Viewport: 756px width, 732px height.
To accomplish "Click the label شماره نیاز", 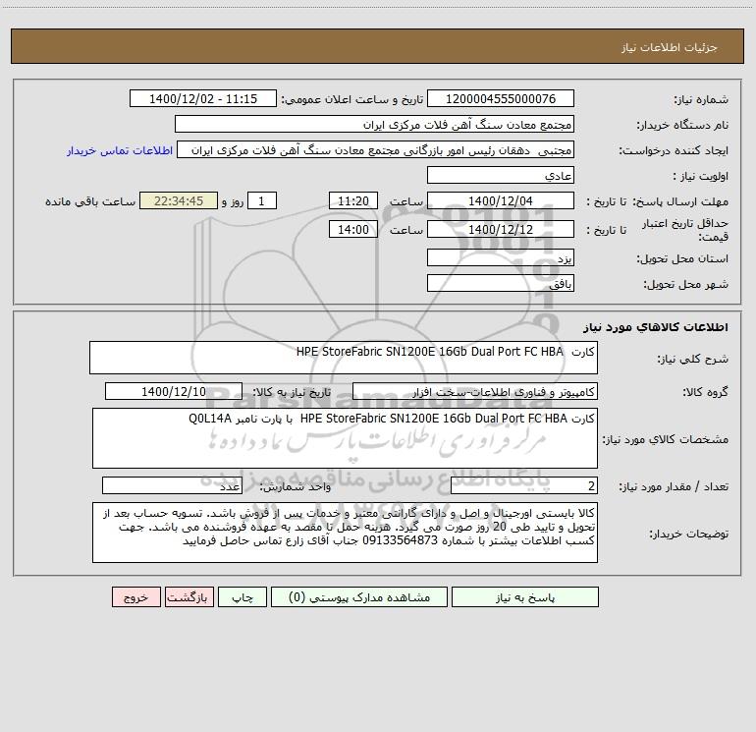I will [x=701, y=99].
